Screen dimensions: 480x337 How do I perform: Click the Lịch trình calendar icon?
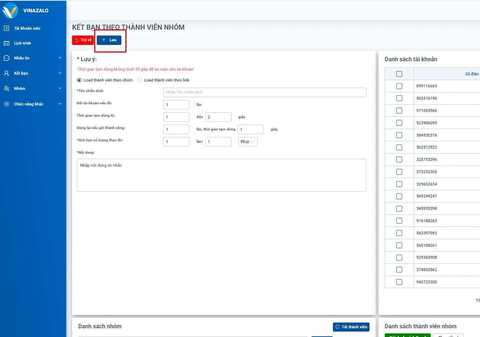[x=7, y=43]
